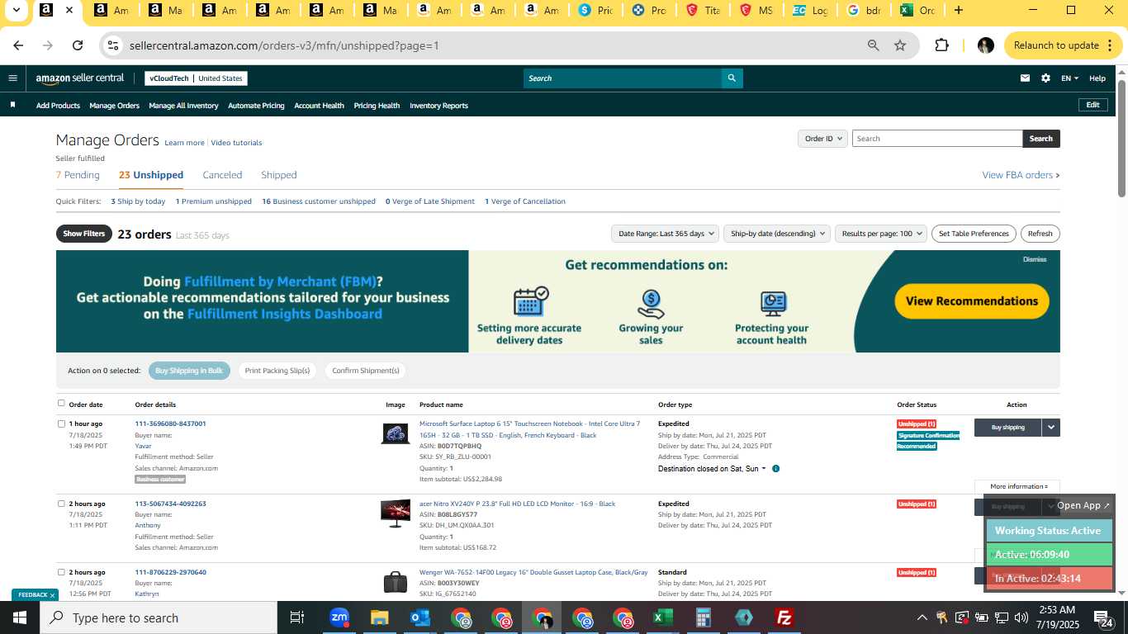The height and width of the screenshot is (634, 1128).
Task: Close the FEEDBACK tab at bottom left
Action: (52, 595)
